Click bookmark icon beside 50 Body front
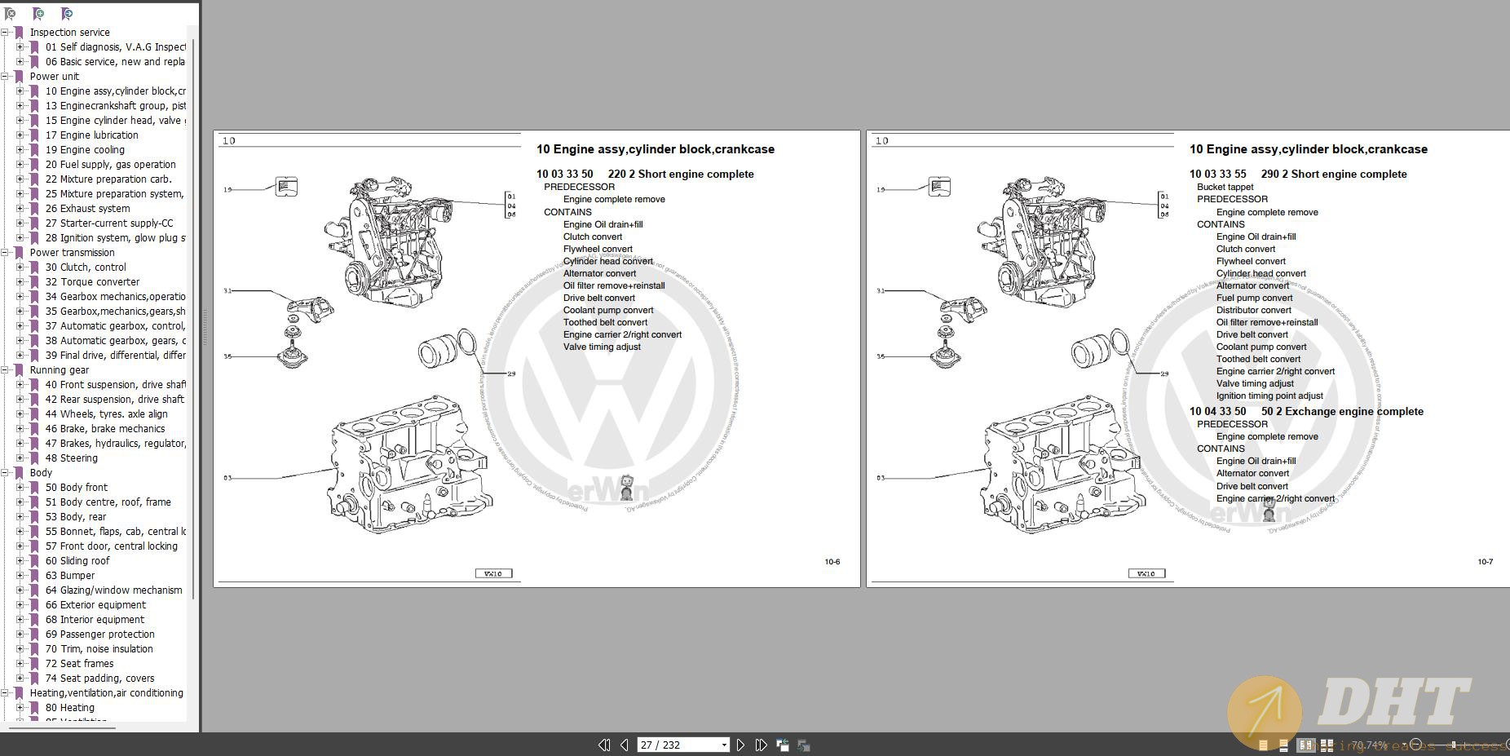Screen dimensions: 1510x756 tap(34, 488)
